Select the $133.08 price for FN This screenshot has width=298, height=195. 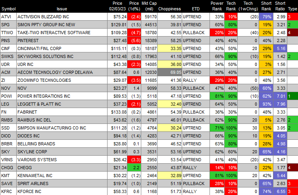tap(117, 112)
